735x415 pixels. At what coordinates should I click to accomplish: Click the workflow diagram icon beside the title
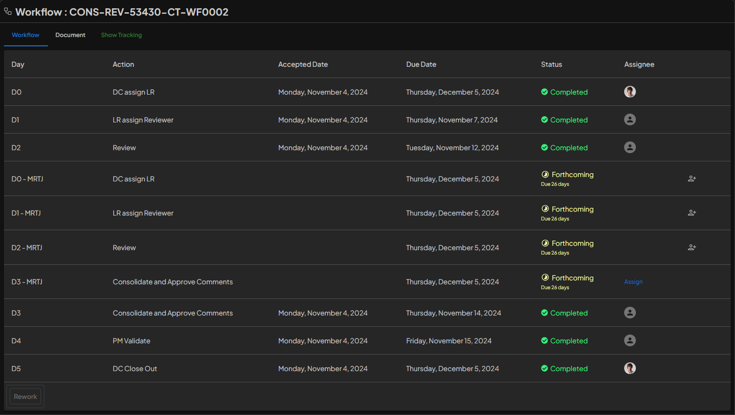tap(8, 11)
